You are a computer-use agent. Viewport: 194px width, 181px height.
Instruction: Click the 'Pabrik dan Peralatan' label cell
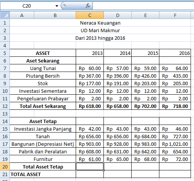click(x=43, y=151)
